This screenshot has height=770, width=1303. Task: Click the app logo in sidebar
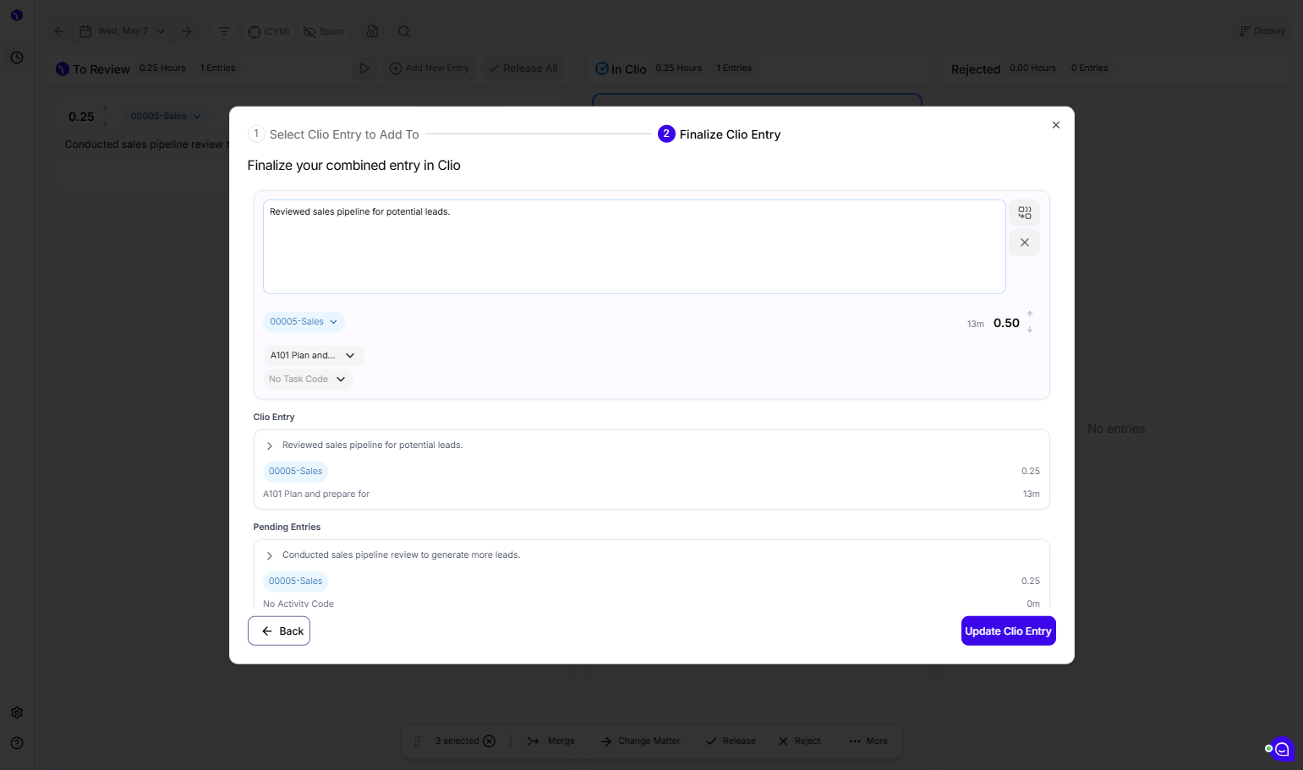click(x=17, y=15)
